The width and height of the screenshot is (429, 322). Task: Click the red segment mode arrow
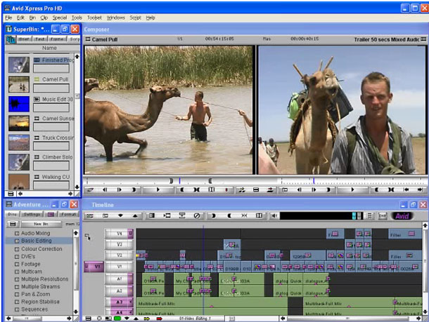click(x=159, y=318)
